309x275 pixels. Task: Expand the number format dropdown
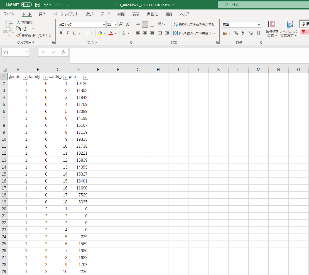(x=259, y=25)
